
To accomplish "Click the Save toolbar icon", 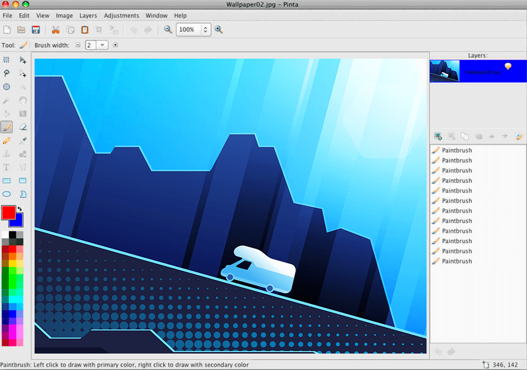I will 36,30.
